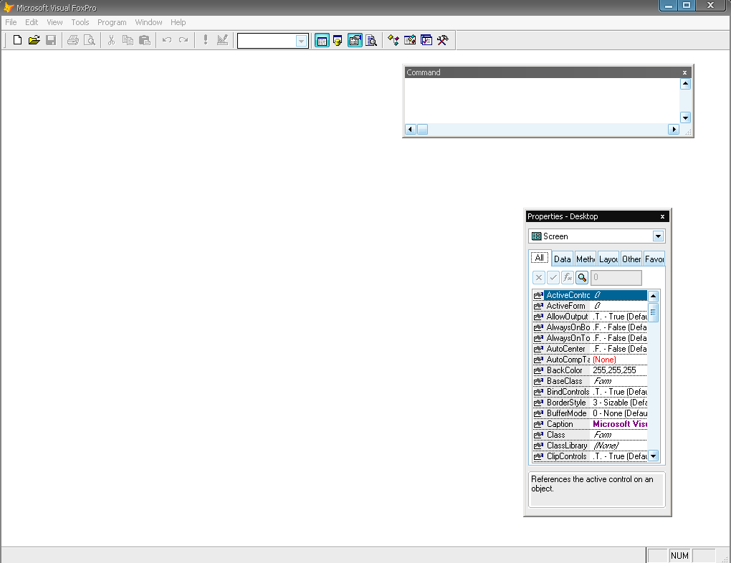Click Command window scroll right arrow
Viewport: 731px width, 563px height.
point(674,129)
